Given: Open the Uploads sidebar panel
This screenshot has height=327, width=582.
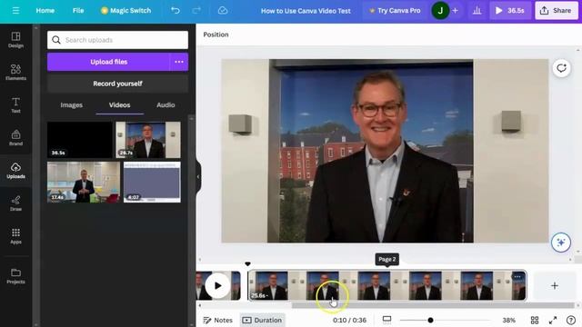Looking at the screenshot, I should 15,171.
